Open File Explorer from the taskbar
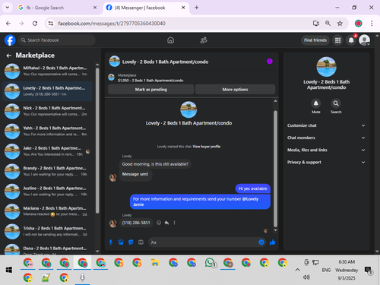380x285 pixels. pyautogui.click(x=155, y=263)
